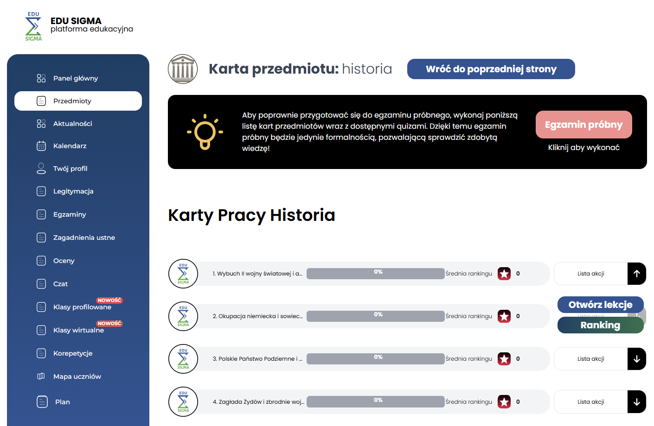This screenshot has height=426, width=654.
Task: Click the lightbulb hint icon
Action: point(205,132)
